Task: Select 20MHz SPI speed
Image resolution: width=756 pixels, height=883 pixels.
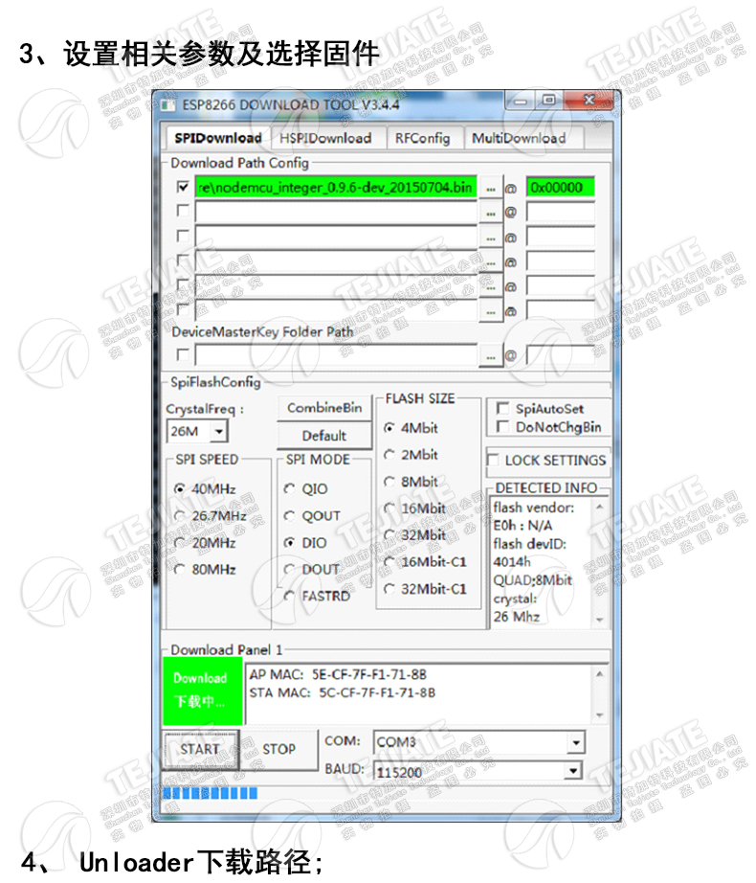Action: coord(206,543)
